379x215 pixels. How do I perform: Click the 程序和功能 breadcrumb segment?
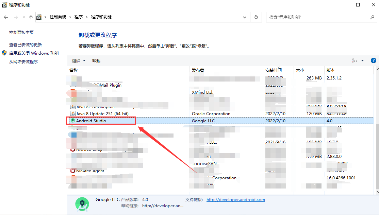[x=101, y=17]
